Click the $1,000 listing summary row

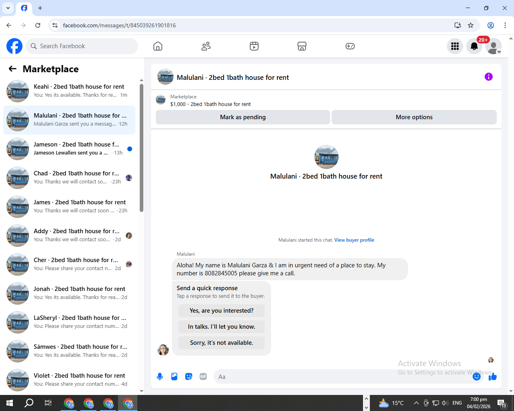click(x=326, y=100)
